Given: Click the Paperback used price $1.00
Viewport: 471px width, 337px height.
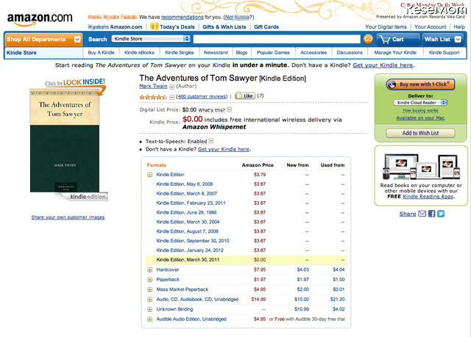Looking at the screenshot, I should [x=339, y=280].
